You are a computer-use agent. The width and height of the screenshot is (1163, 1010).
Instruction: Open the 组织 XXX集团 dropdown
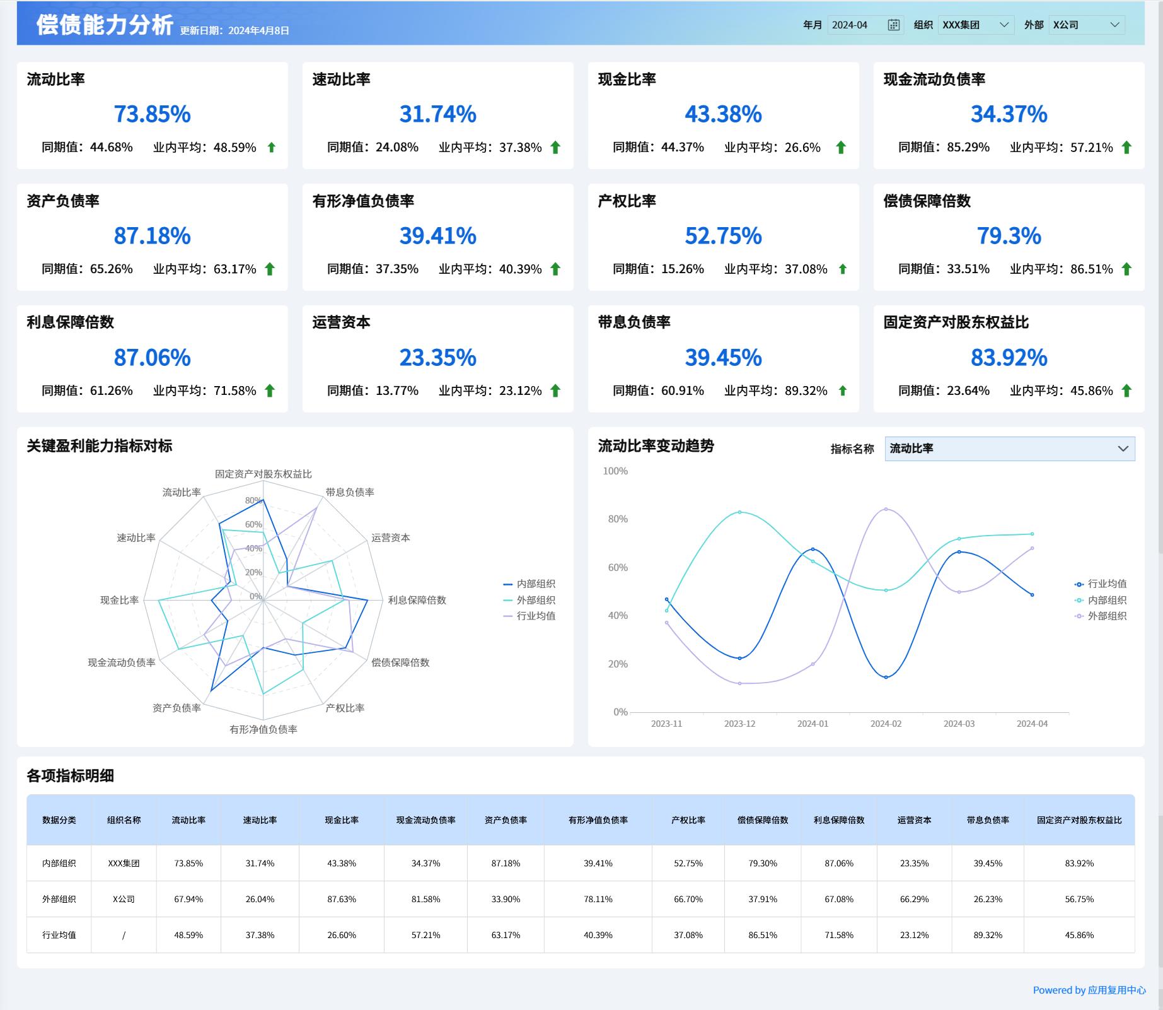(976, 25)
